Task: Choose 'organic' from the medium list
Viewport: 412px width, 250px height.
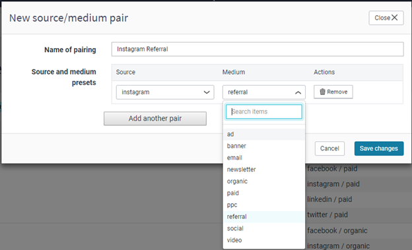Action: coord(264,181)
